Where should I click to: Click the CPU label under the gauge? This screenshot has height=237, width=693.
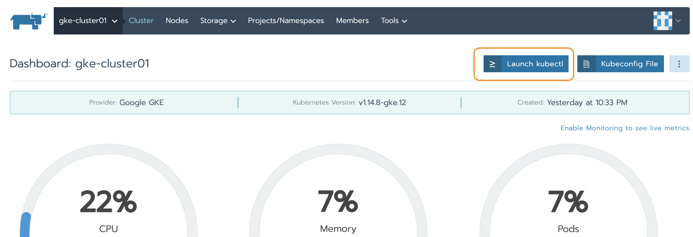click(x=109, y=229)
